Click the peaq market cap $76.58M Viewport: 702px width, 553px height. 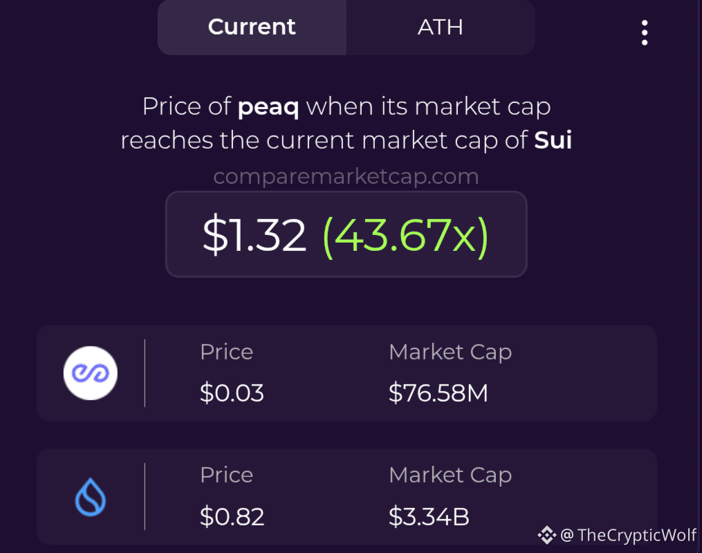(438, 393)
